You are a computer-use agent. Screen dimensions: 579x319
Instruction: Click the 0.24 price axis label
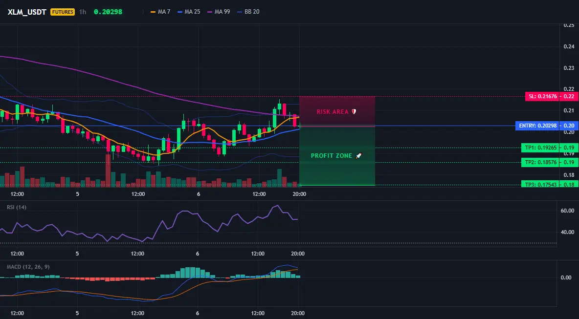[569, 46]
